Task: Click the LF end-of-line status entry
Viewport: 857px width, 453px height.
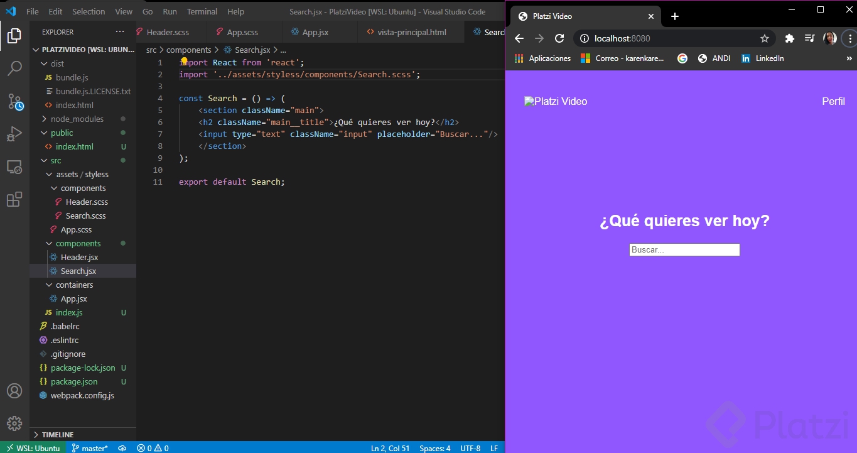Action: click(x=494, y=448)
